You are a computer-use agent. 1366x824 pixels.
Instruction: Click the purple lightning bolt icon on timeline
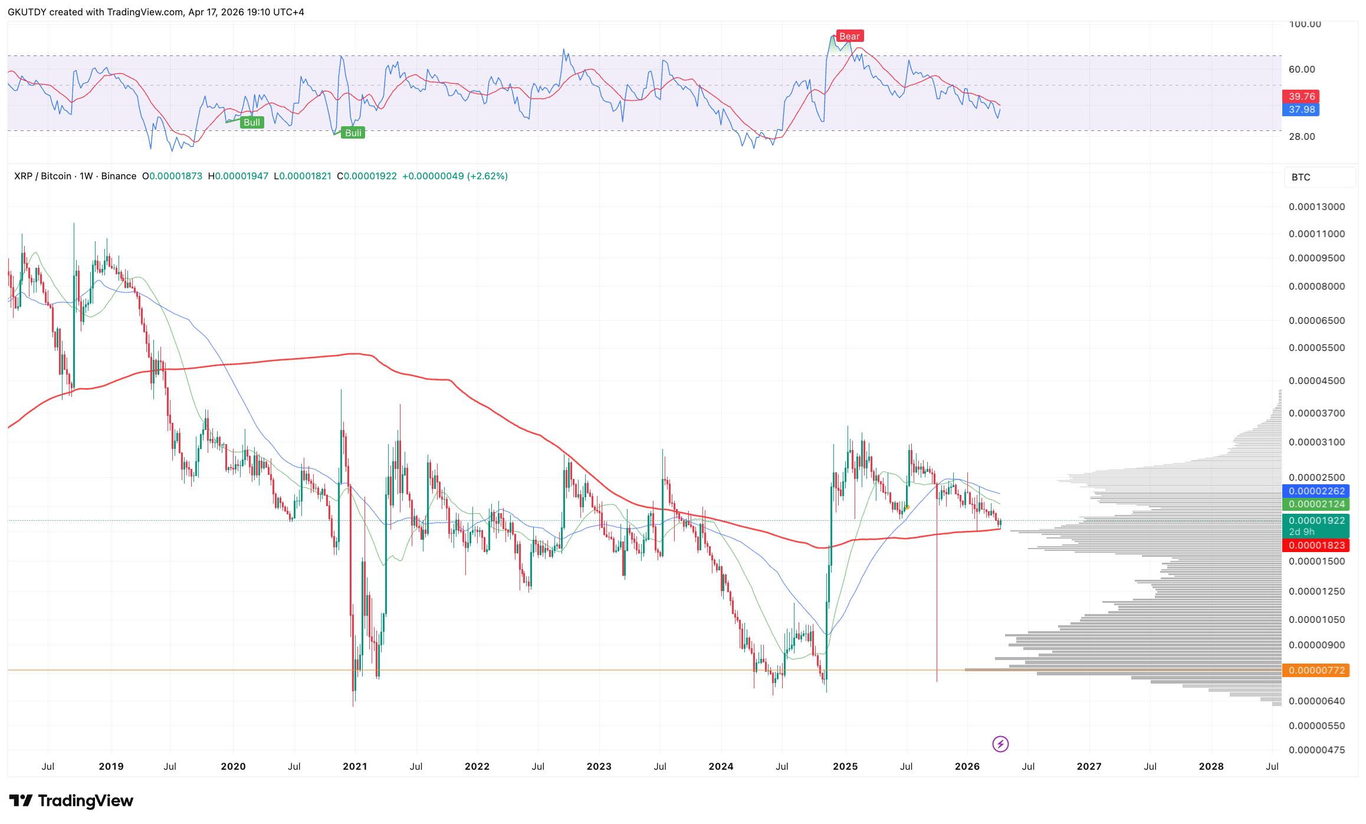[x=1000, y=744]
